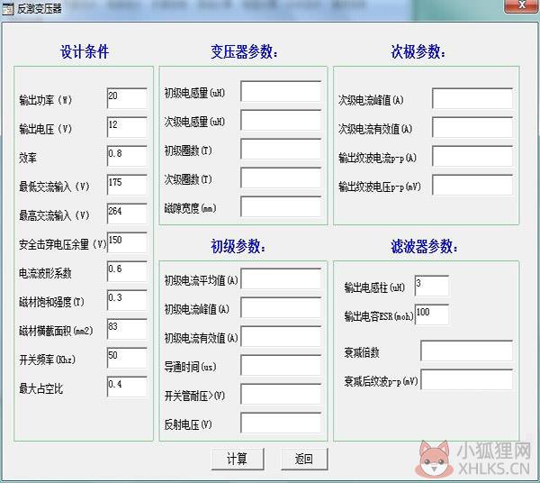Focus the 最高交流输入 (V) field
540x483 pixels.
(x=127, y=214)
